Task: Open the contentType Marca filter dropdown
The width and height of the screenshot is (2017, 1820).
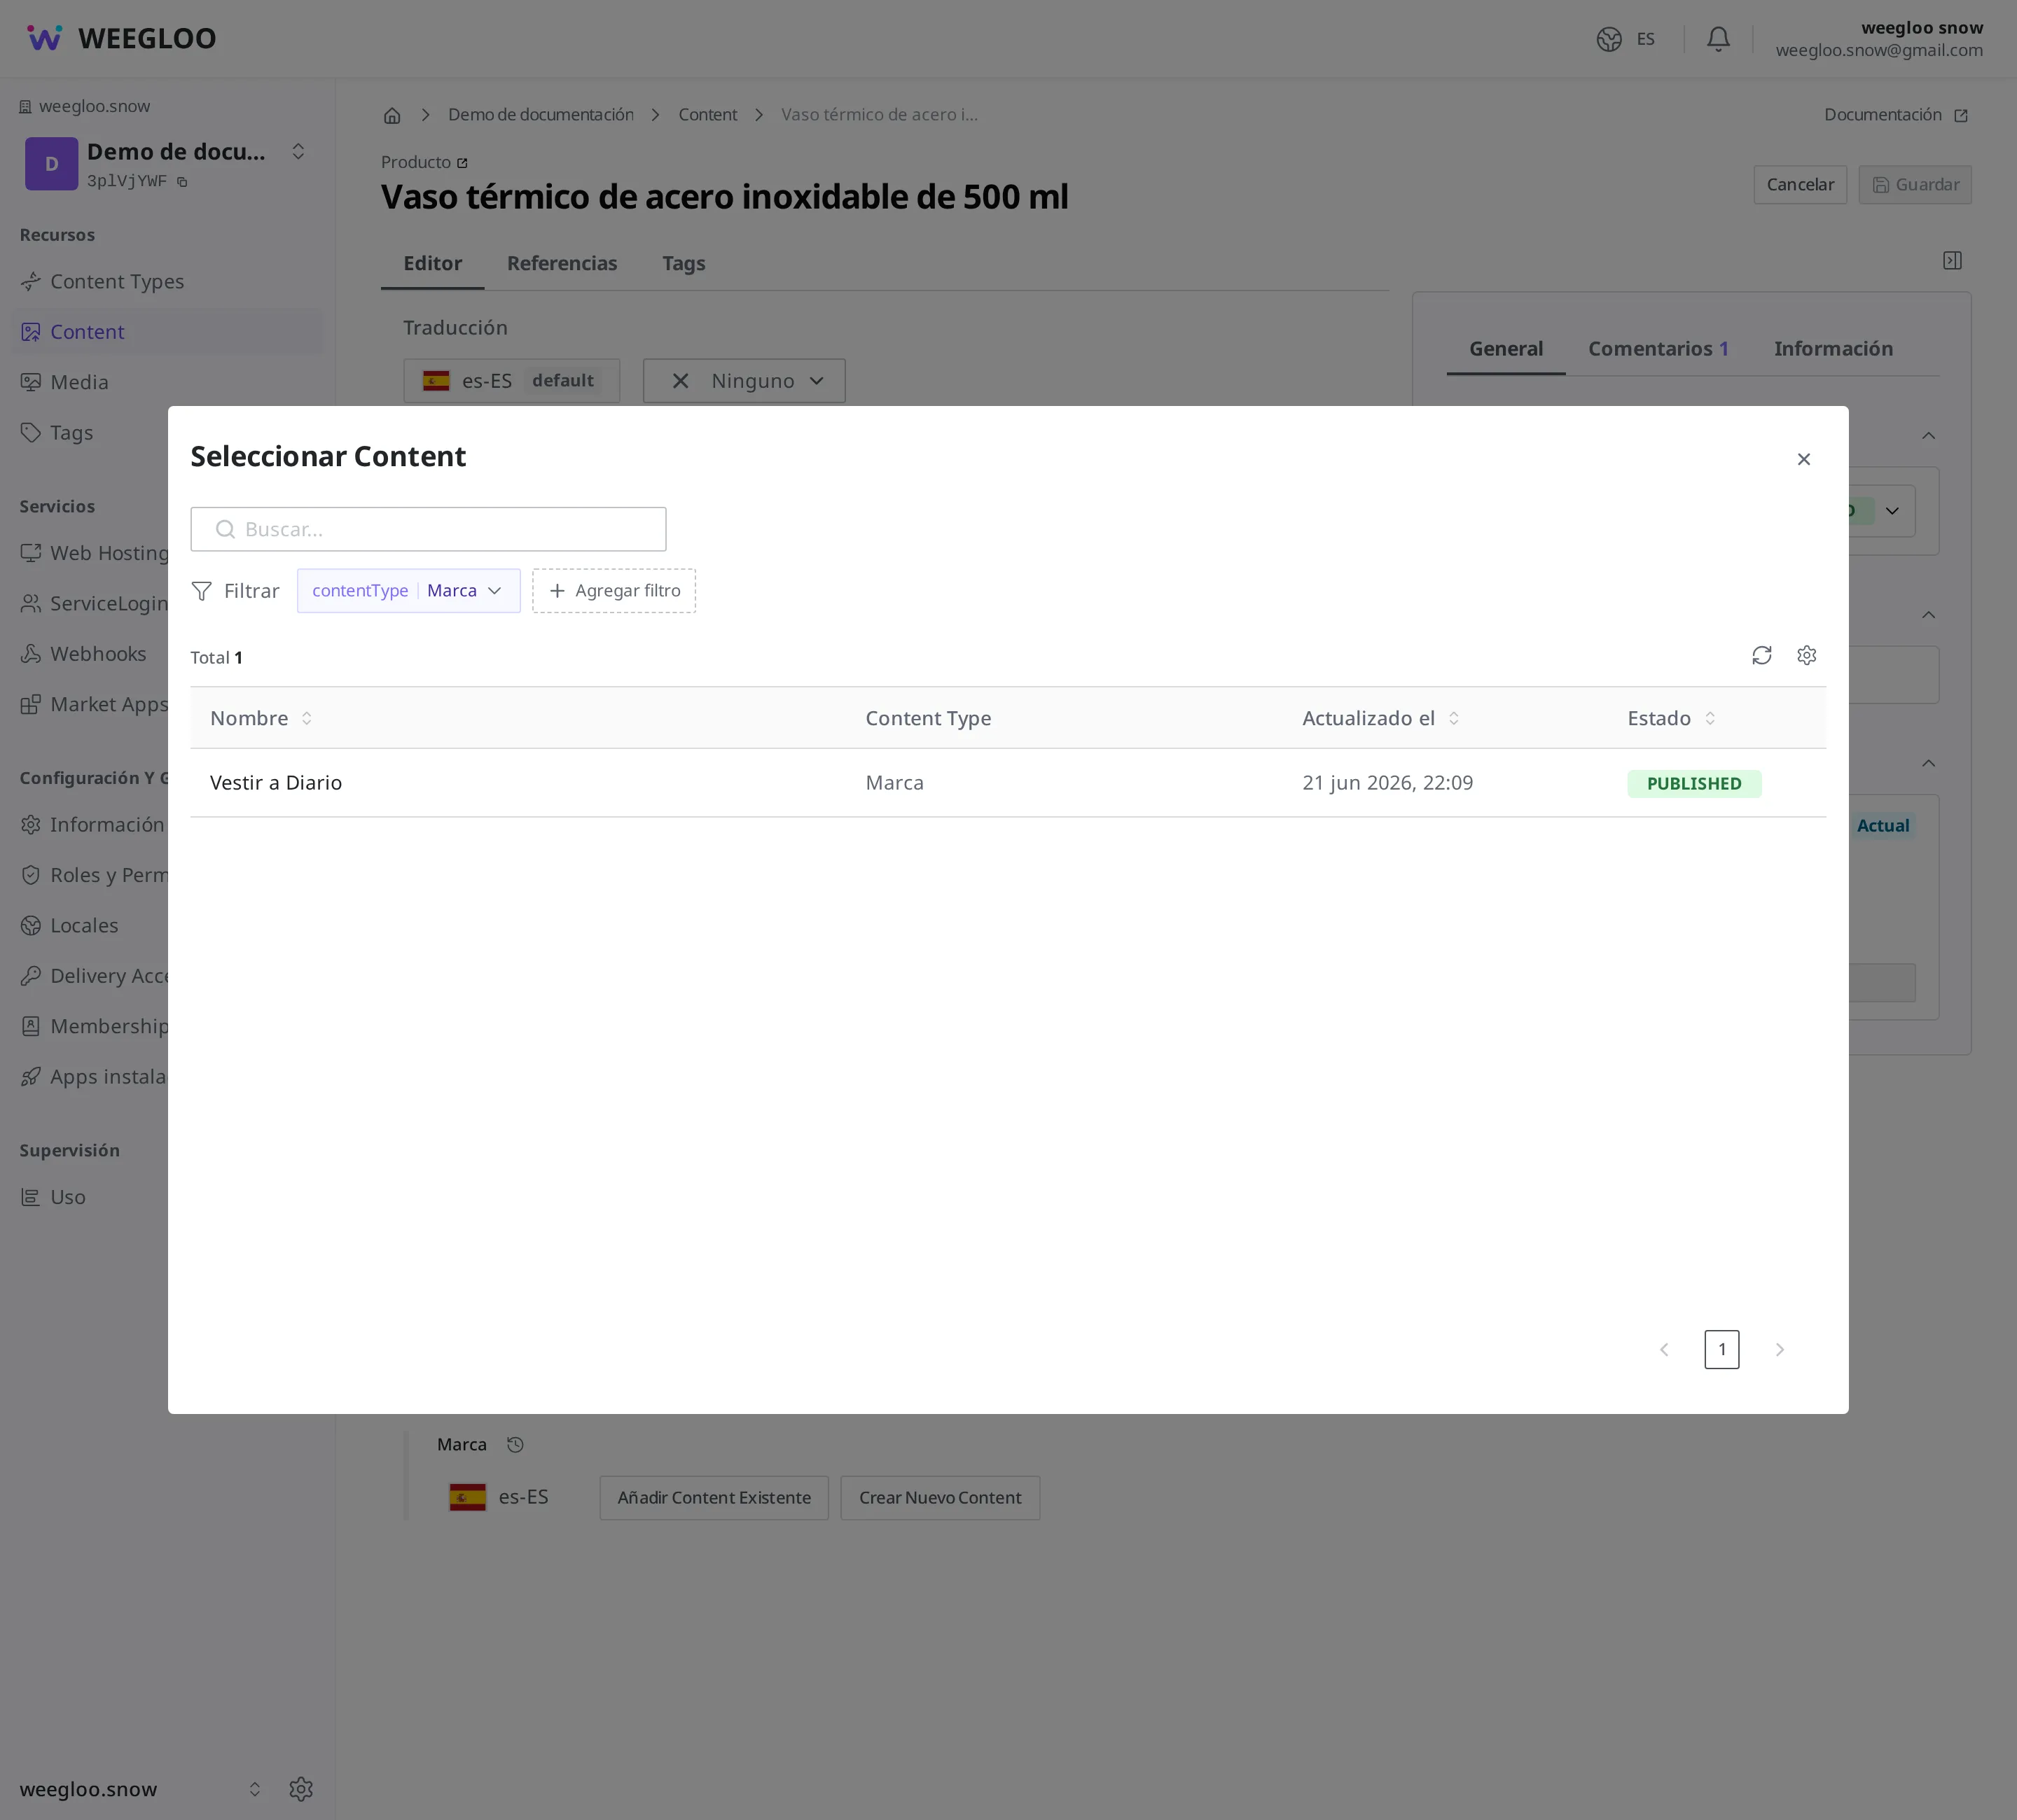Action: (x=408, y=591)
